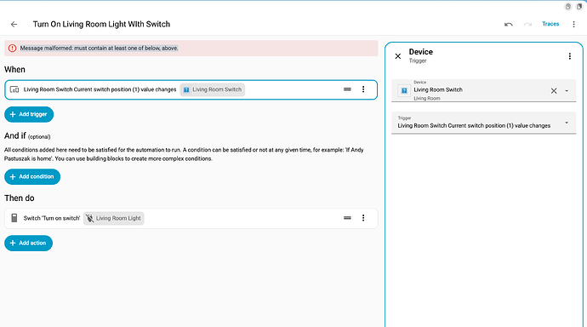Expand the Device picker dropdown arrow
The height and width of the screenshot is (327, 587).
(567, 90)
